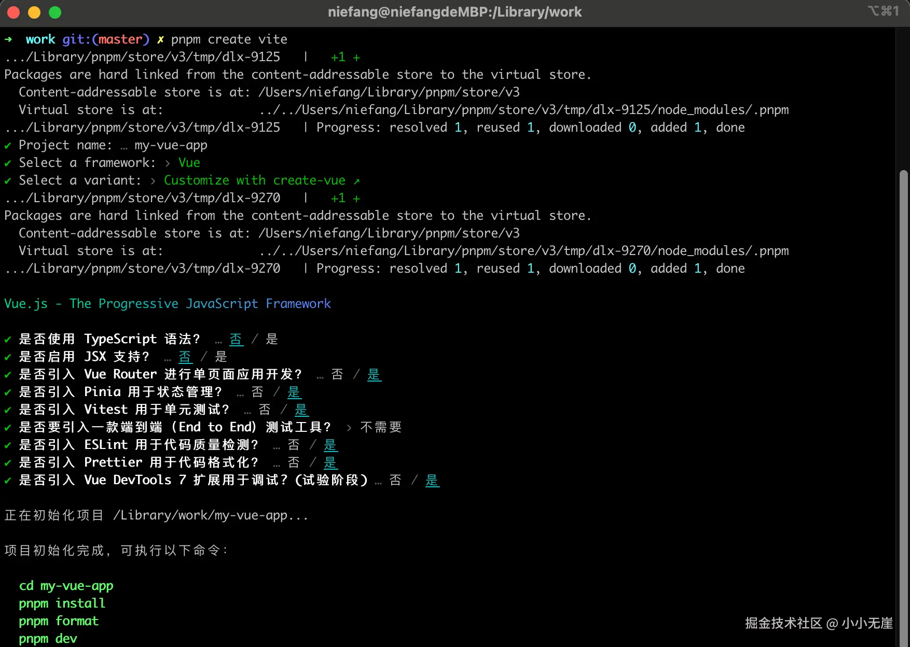Click the checkmark on the JSX question line
This screenshot has height=647, width=910.
click(x=8, y=357)
